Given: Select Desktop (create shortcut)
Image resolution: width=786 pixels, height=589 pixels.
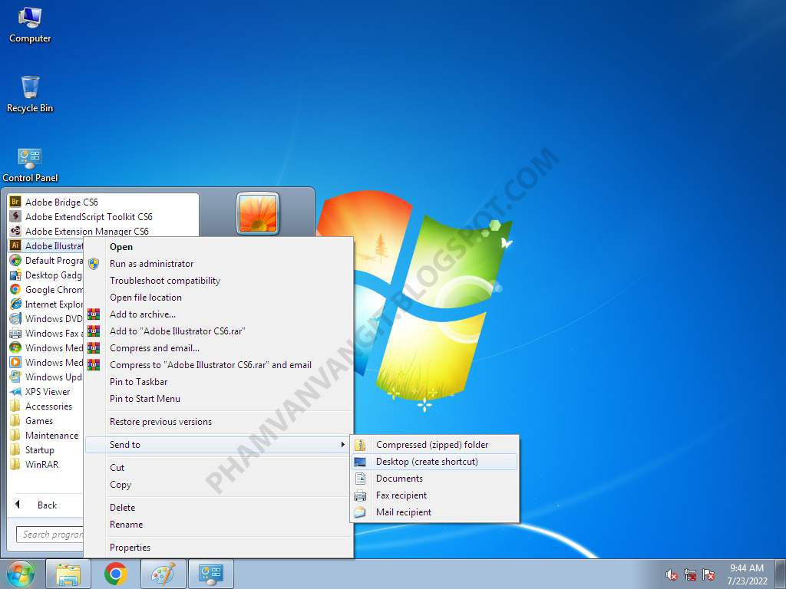Looking at the screenshot, I should [434, 462].
